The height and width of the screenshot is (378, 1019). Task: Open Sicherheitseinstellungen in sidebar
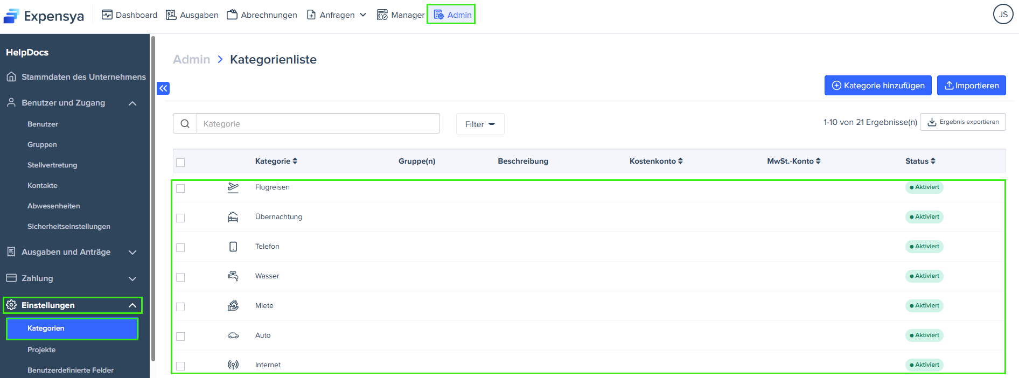(69, 226)
